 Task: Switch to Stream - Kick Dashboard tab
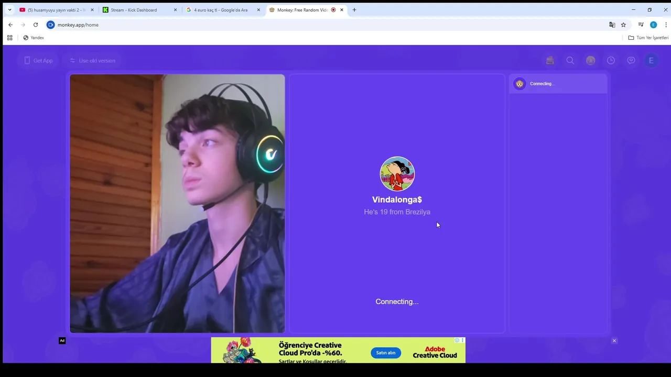tap(139, 10)
